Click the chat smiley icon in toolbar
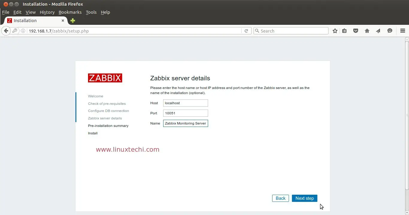409x215 pixels. coord(390,31)
